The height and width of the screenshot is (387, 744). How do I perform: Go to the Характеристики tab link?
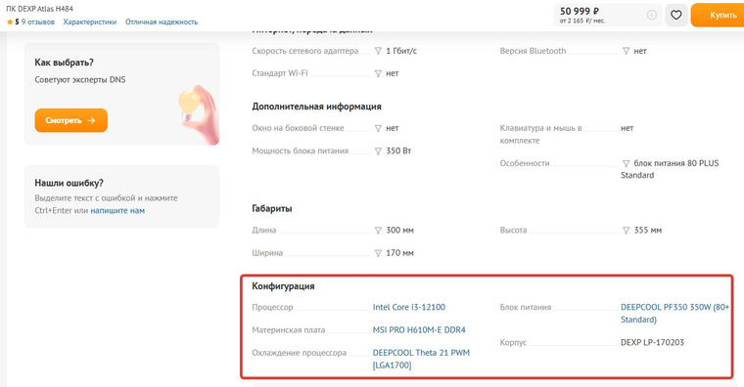pos(90,21)
